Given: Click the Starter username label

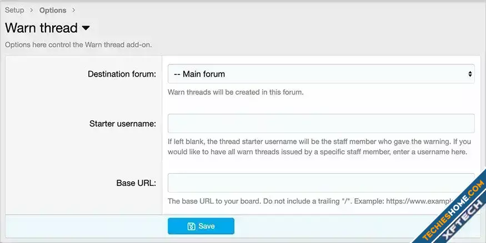Looking at the screenshot, I should click(123, 123).
